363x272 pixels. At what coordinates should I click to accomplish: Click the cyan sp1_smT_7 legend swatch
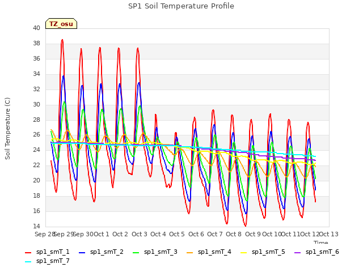click(28, 262)
